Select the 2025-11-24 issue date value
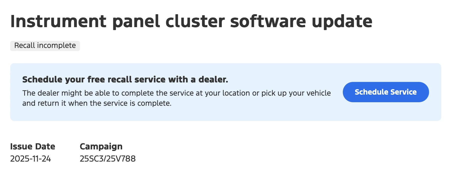The image size is (454, 174). click(31, 159)
